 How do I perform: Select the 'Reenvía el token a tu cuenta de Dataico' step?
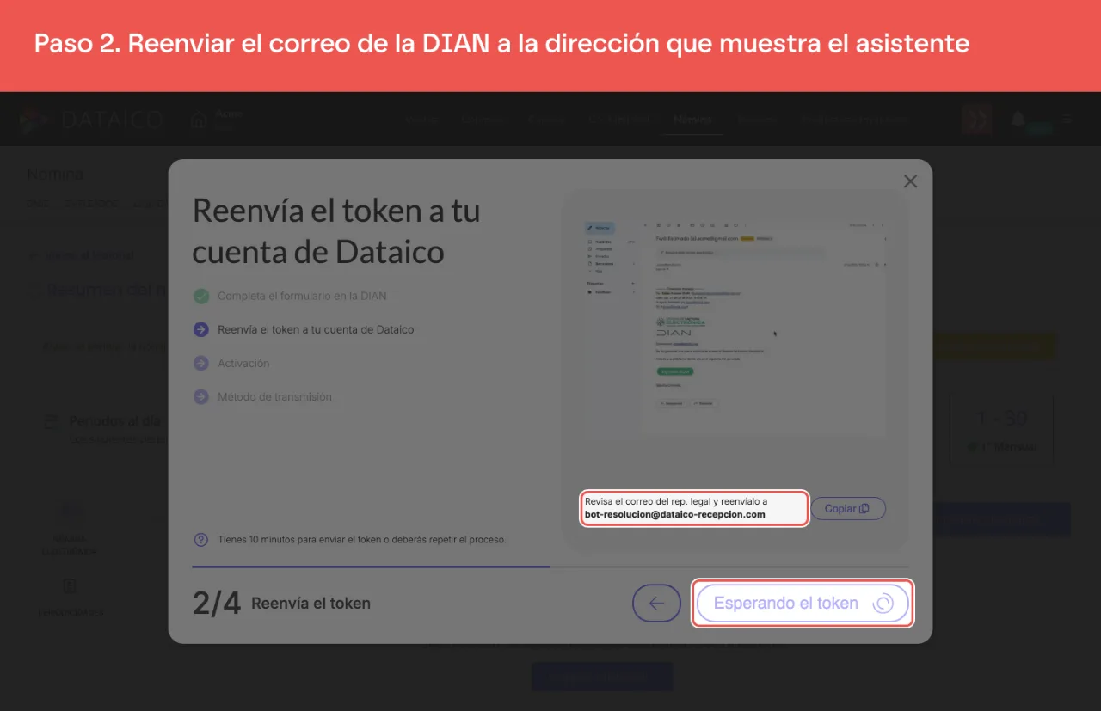tap(316, 329)
